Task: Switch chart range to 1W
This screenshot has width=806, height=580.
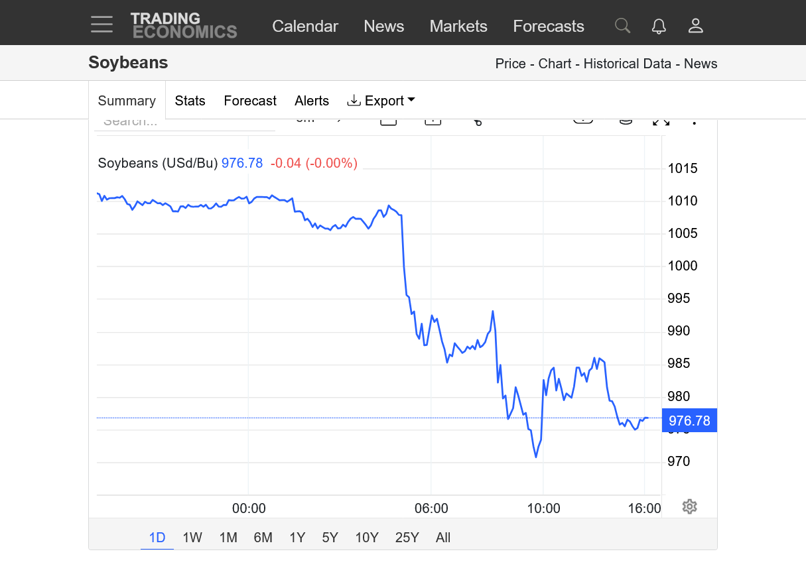Action: (192, 538)
